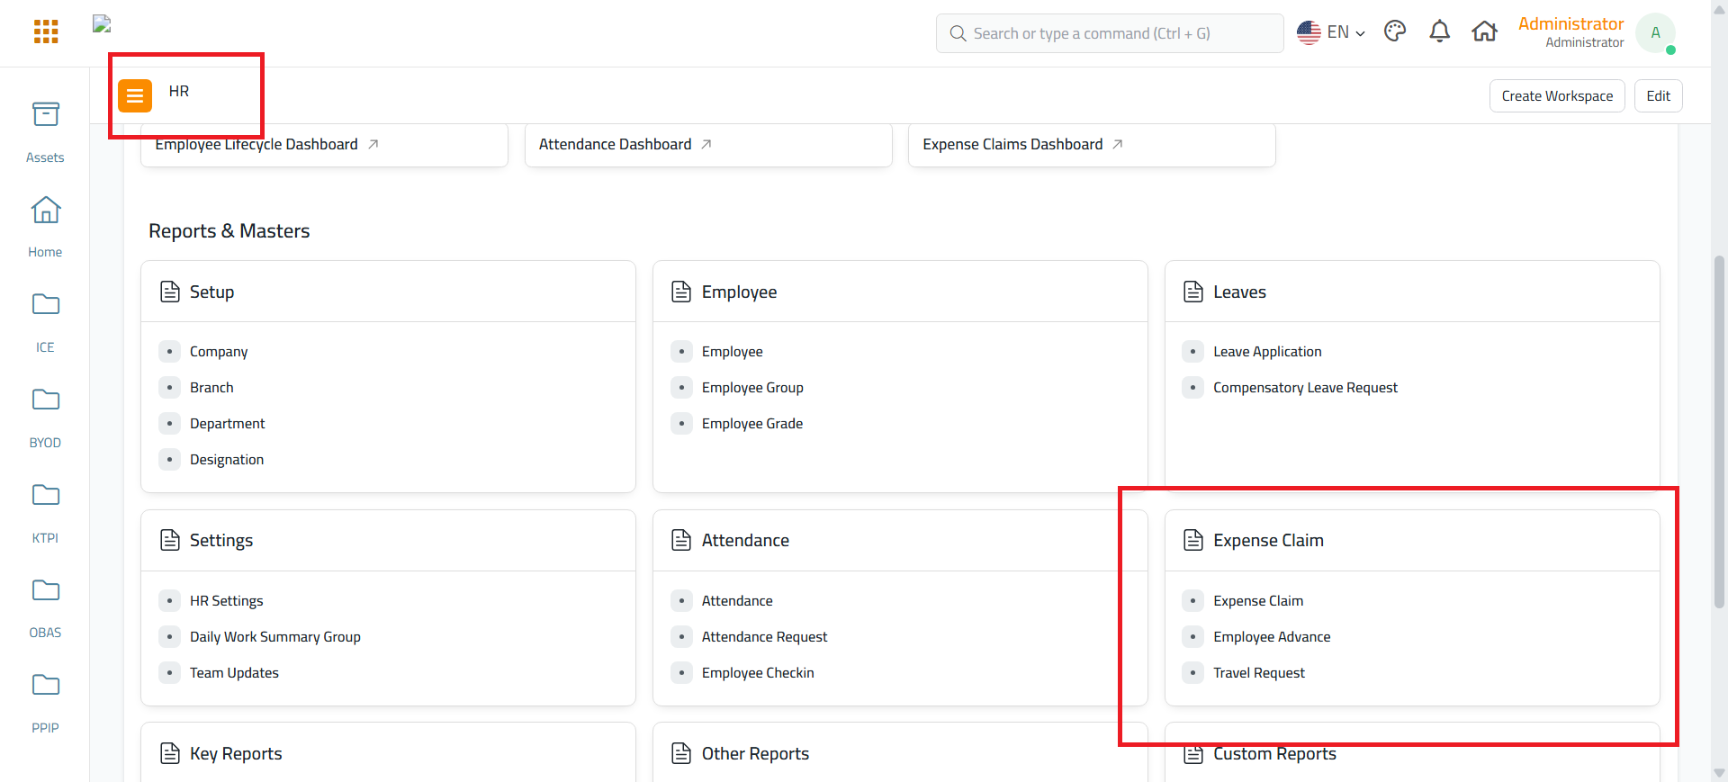Open the PPIP folder in the sidebar

tap(45, 704)
